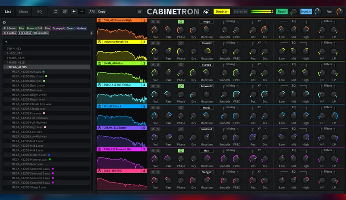Filter by Bass Gotos tag

coord(41,33)
